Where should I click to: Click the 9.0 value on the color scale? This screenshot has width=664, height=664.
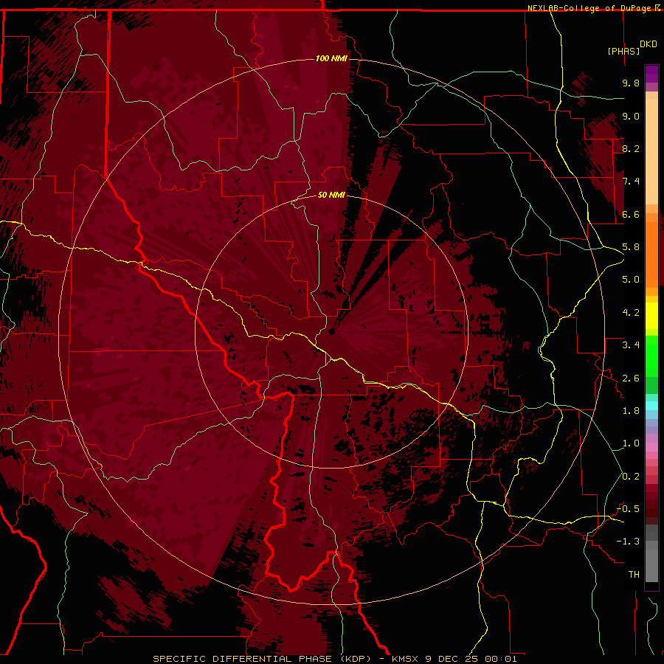[631, 116]
